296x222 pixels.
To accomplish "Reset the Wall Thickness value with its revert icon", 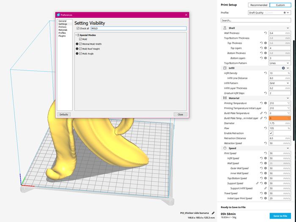I will point(266,33).
